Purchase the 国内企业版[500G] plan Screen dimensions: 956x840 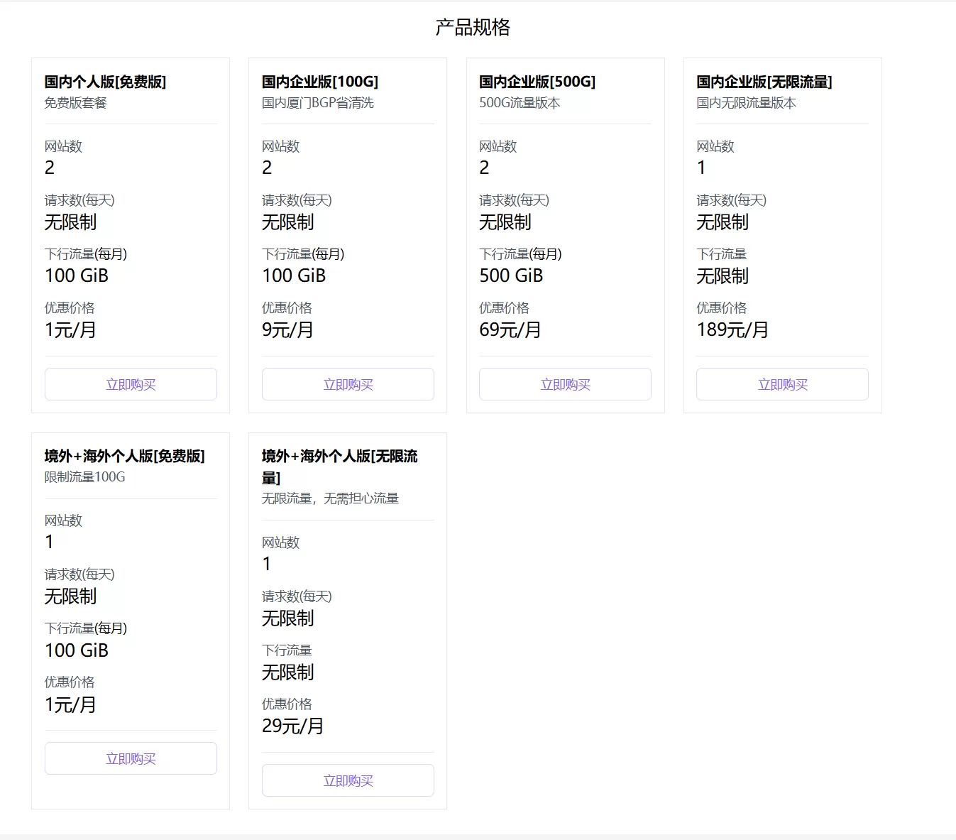565,384
